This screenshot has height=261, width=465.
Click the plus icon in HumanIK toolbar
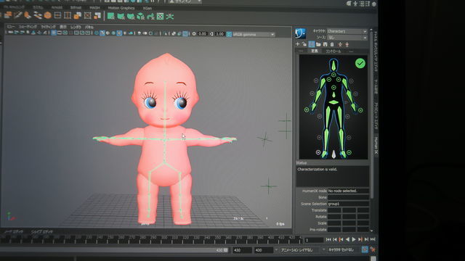297,44
